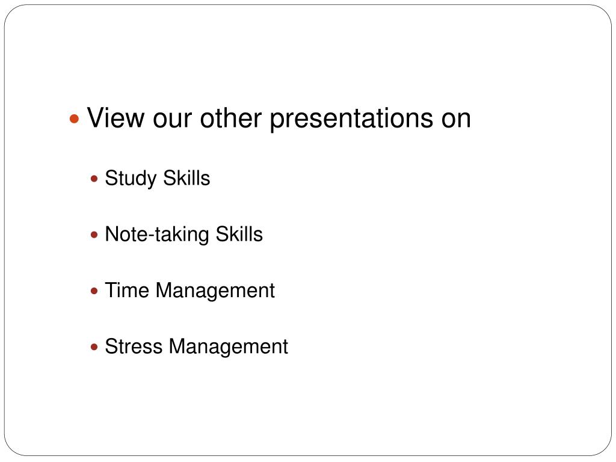Viewport: 616px width, 462px height.
Task: Click the word Time in the third item
Action: (x=127, y=291)
